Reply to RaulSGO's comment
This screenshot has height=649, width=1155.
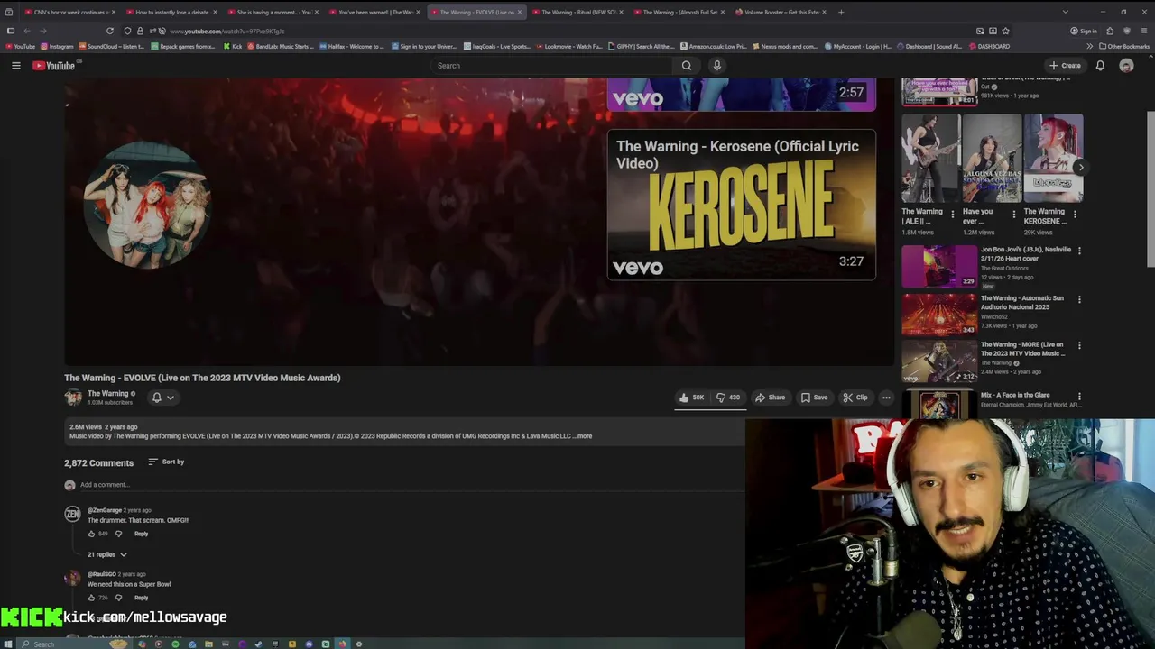click(x=141, y=598)
